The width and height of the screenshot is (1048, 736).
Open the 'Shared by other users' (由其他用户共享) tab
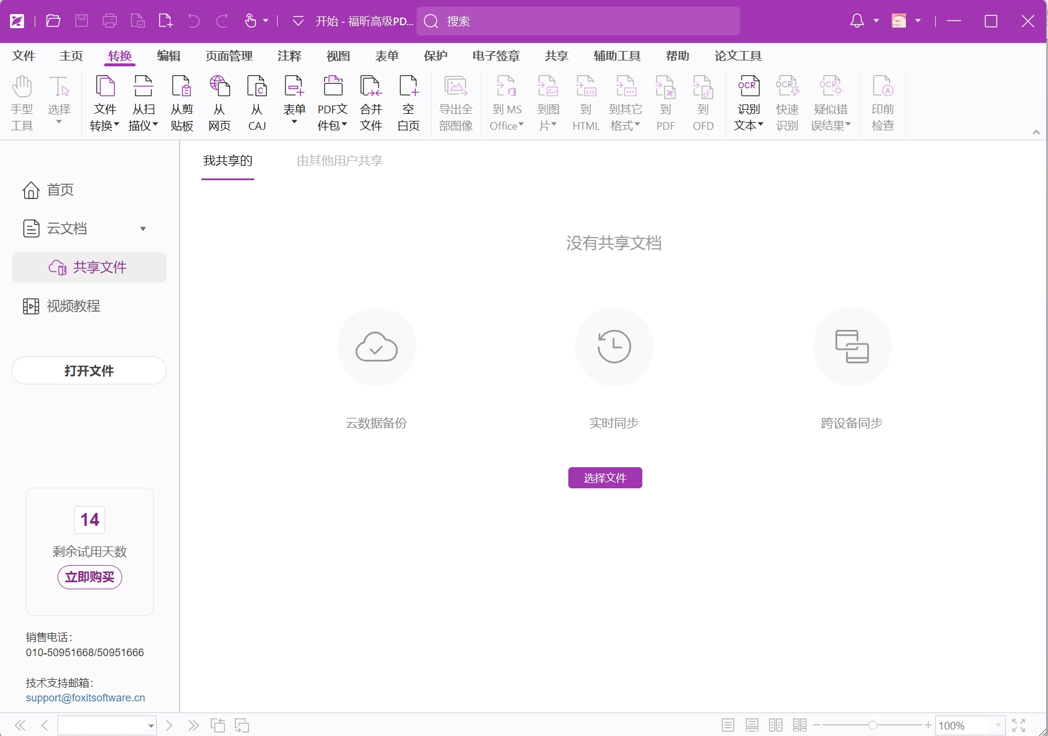339,161
